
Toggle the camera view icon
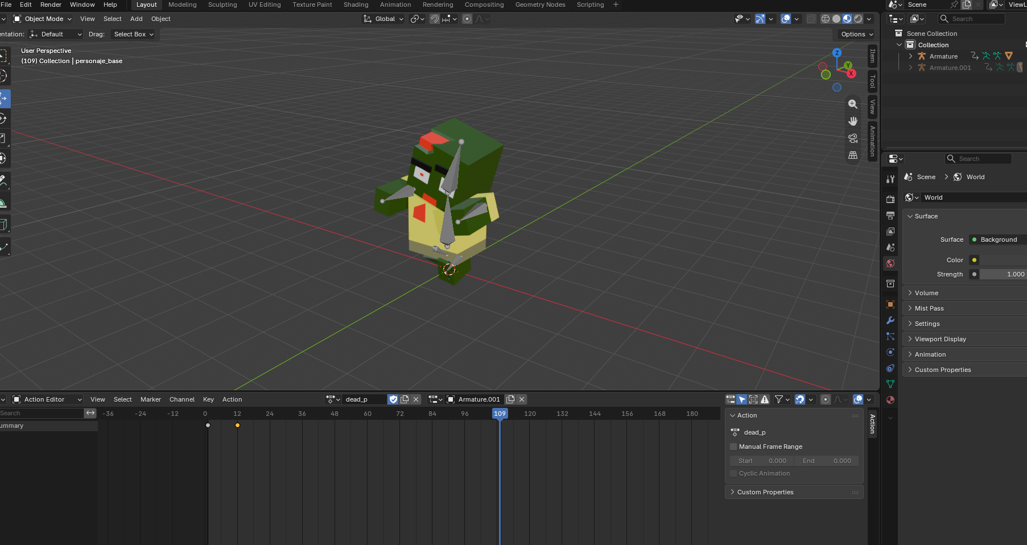pyautogui.click(x=853, y=138)
